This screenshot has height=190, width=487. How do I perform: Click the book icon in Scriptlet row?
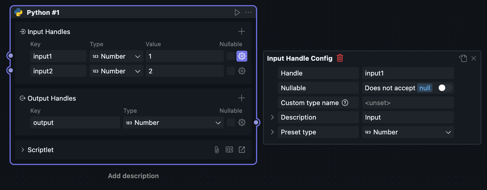click(x=229, y=150)
